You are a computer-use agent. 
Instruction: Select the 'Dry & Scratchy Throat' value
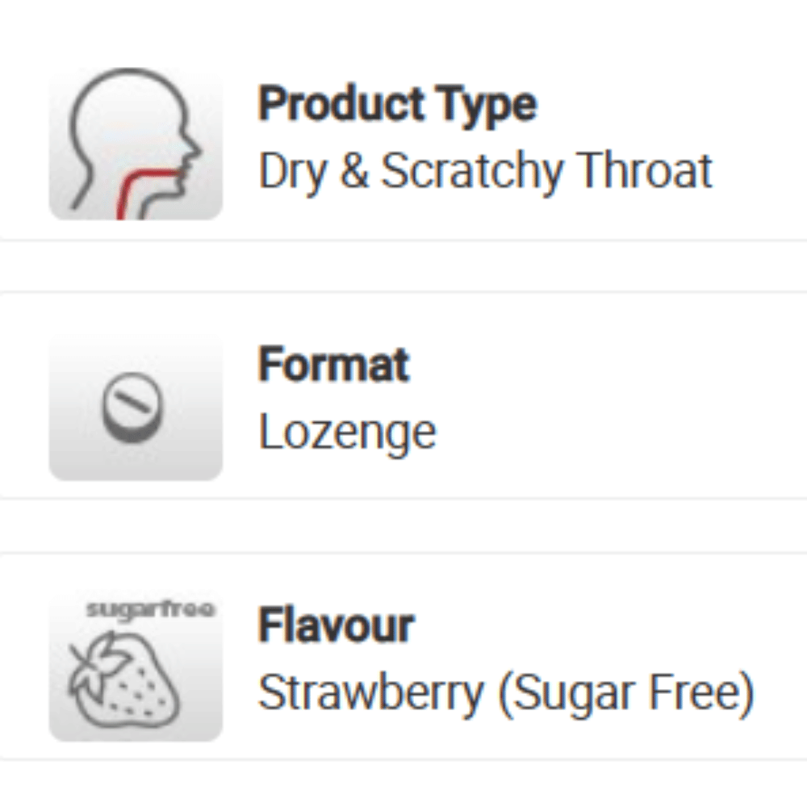(485, 170)
